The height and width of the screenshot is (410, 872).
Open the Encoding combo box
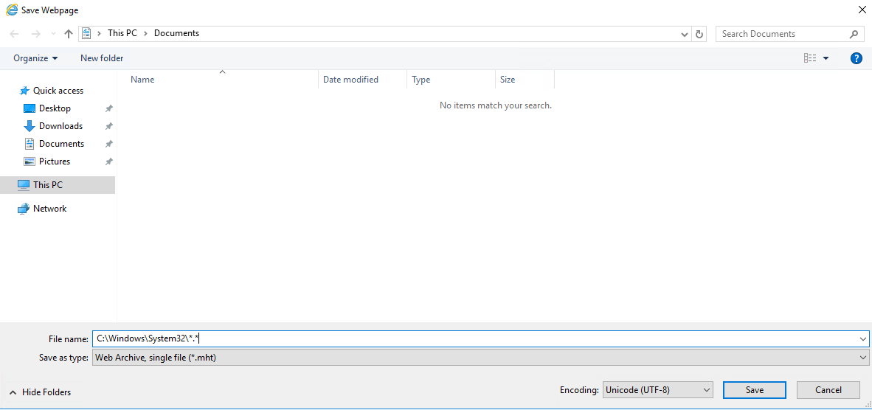657,390
